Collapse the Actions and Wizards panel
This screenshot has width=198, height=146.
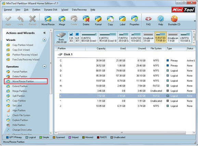44,33
